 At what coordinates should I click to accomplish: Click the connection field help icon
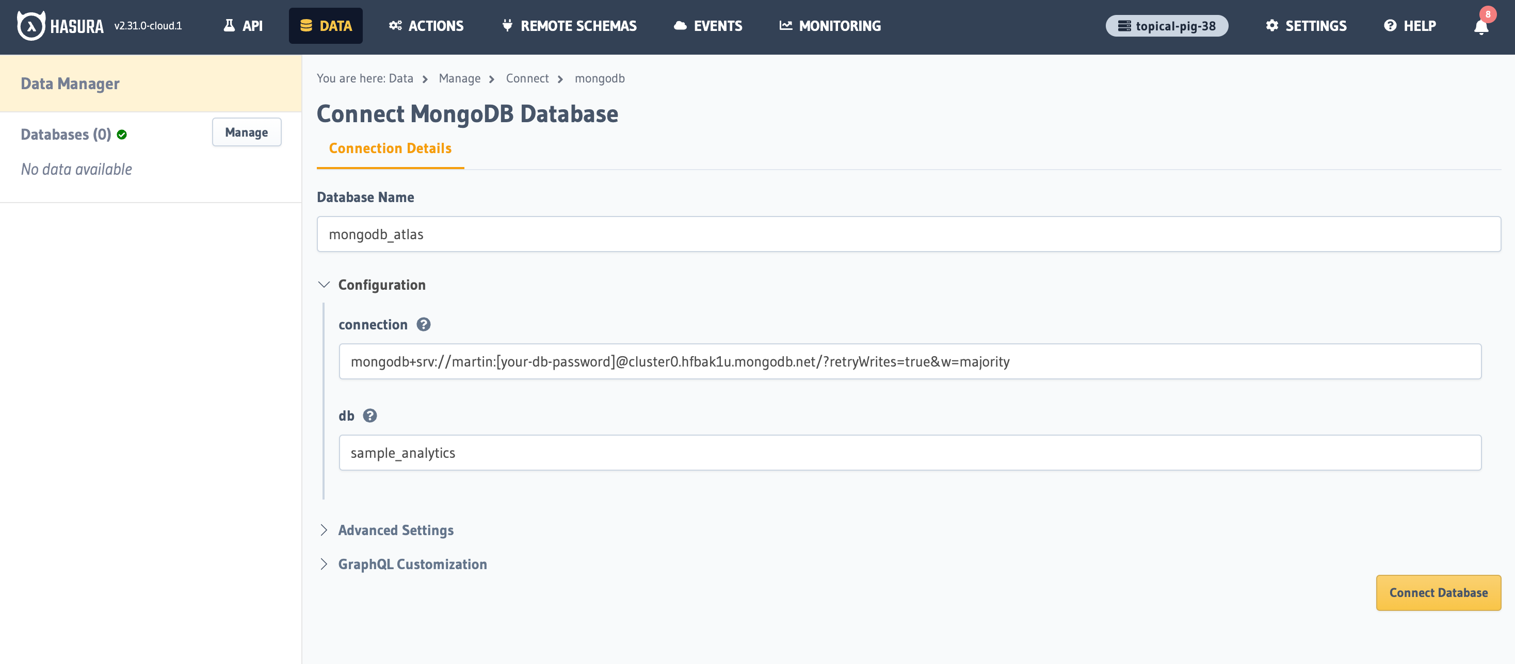pyautogui.click(x=422, y=324)
